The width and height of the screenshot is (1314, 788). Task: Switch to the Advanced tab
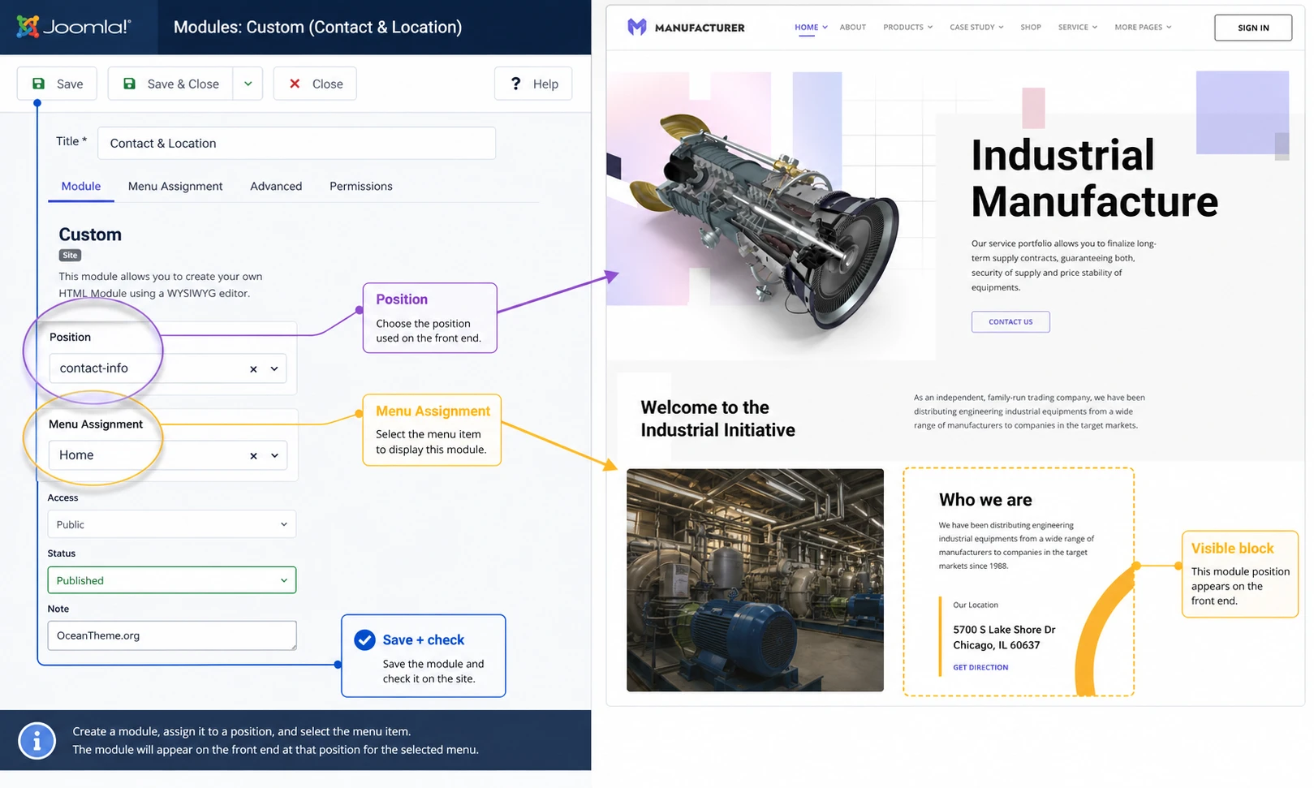(x=276, y=186)
